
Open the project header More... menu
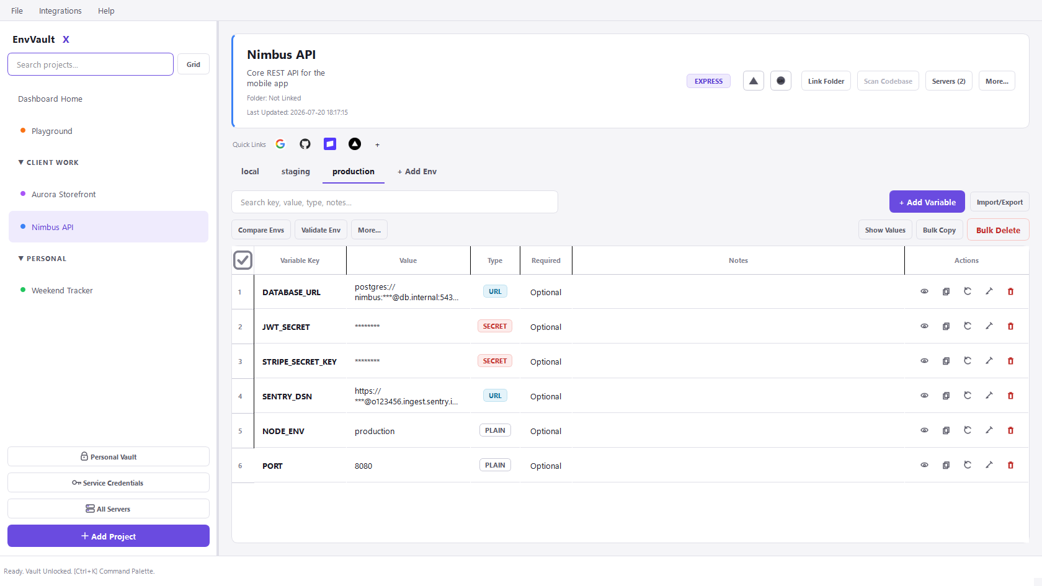pyautogui.click(x=997, y=81)
